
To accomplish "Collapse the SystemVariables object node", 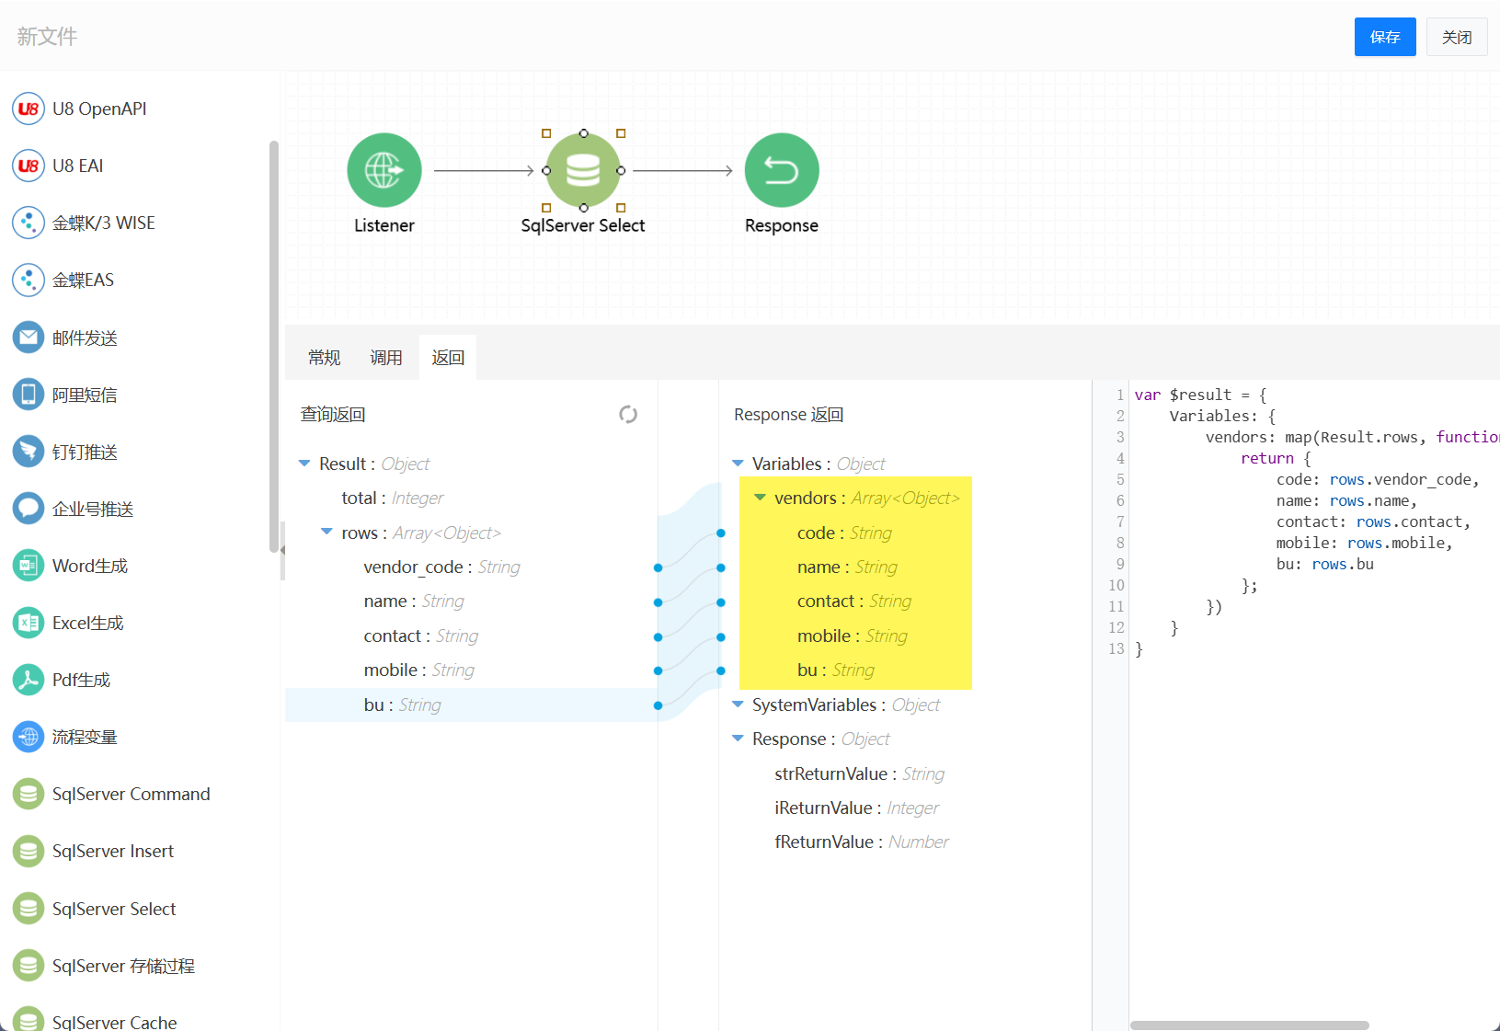I will pyautogui.click(x=738, y=705).
